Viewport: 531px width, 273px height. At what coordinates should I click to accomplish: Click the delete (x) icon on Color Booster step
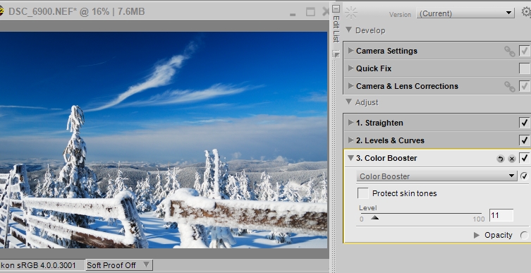click(512, 159)
